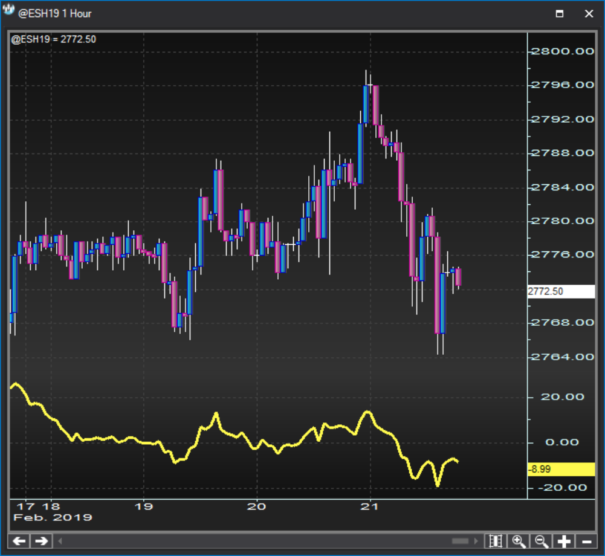Click the 19 date label on time axis
The width and height of the screenshot is (605, 556).
coord(144,506)
